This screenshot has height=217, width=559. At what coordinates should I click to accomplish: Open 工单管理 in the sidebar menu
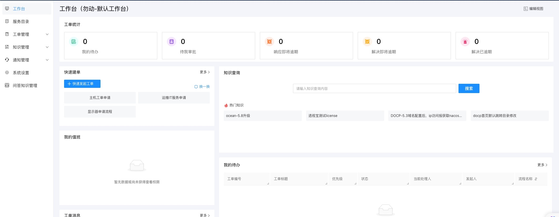[27, 34]
